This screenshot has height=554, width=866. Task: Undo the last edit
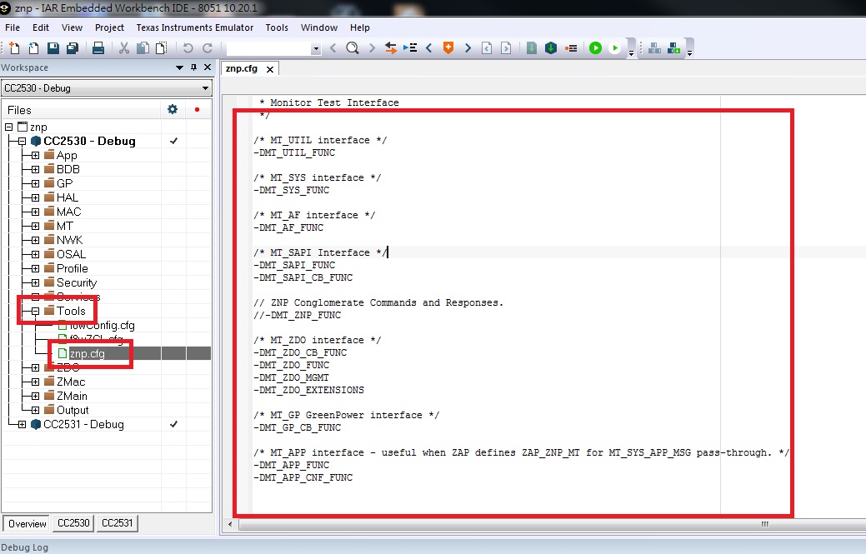coord(188,48)
